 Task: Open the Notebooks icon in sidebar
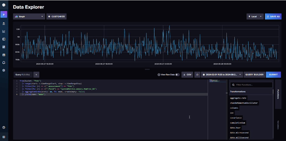click(4, 39)
